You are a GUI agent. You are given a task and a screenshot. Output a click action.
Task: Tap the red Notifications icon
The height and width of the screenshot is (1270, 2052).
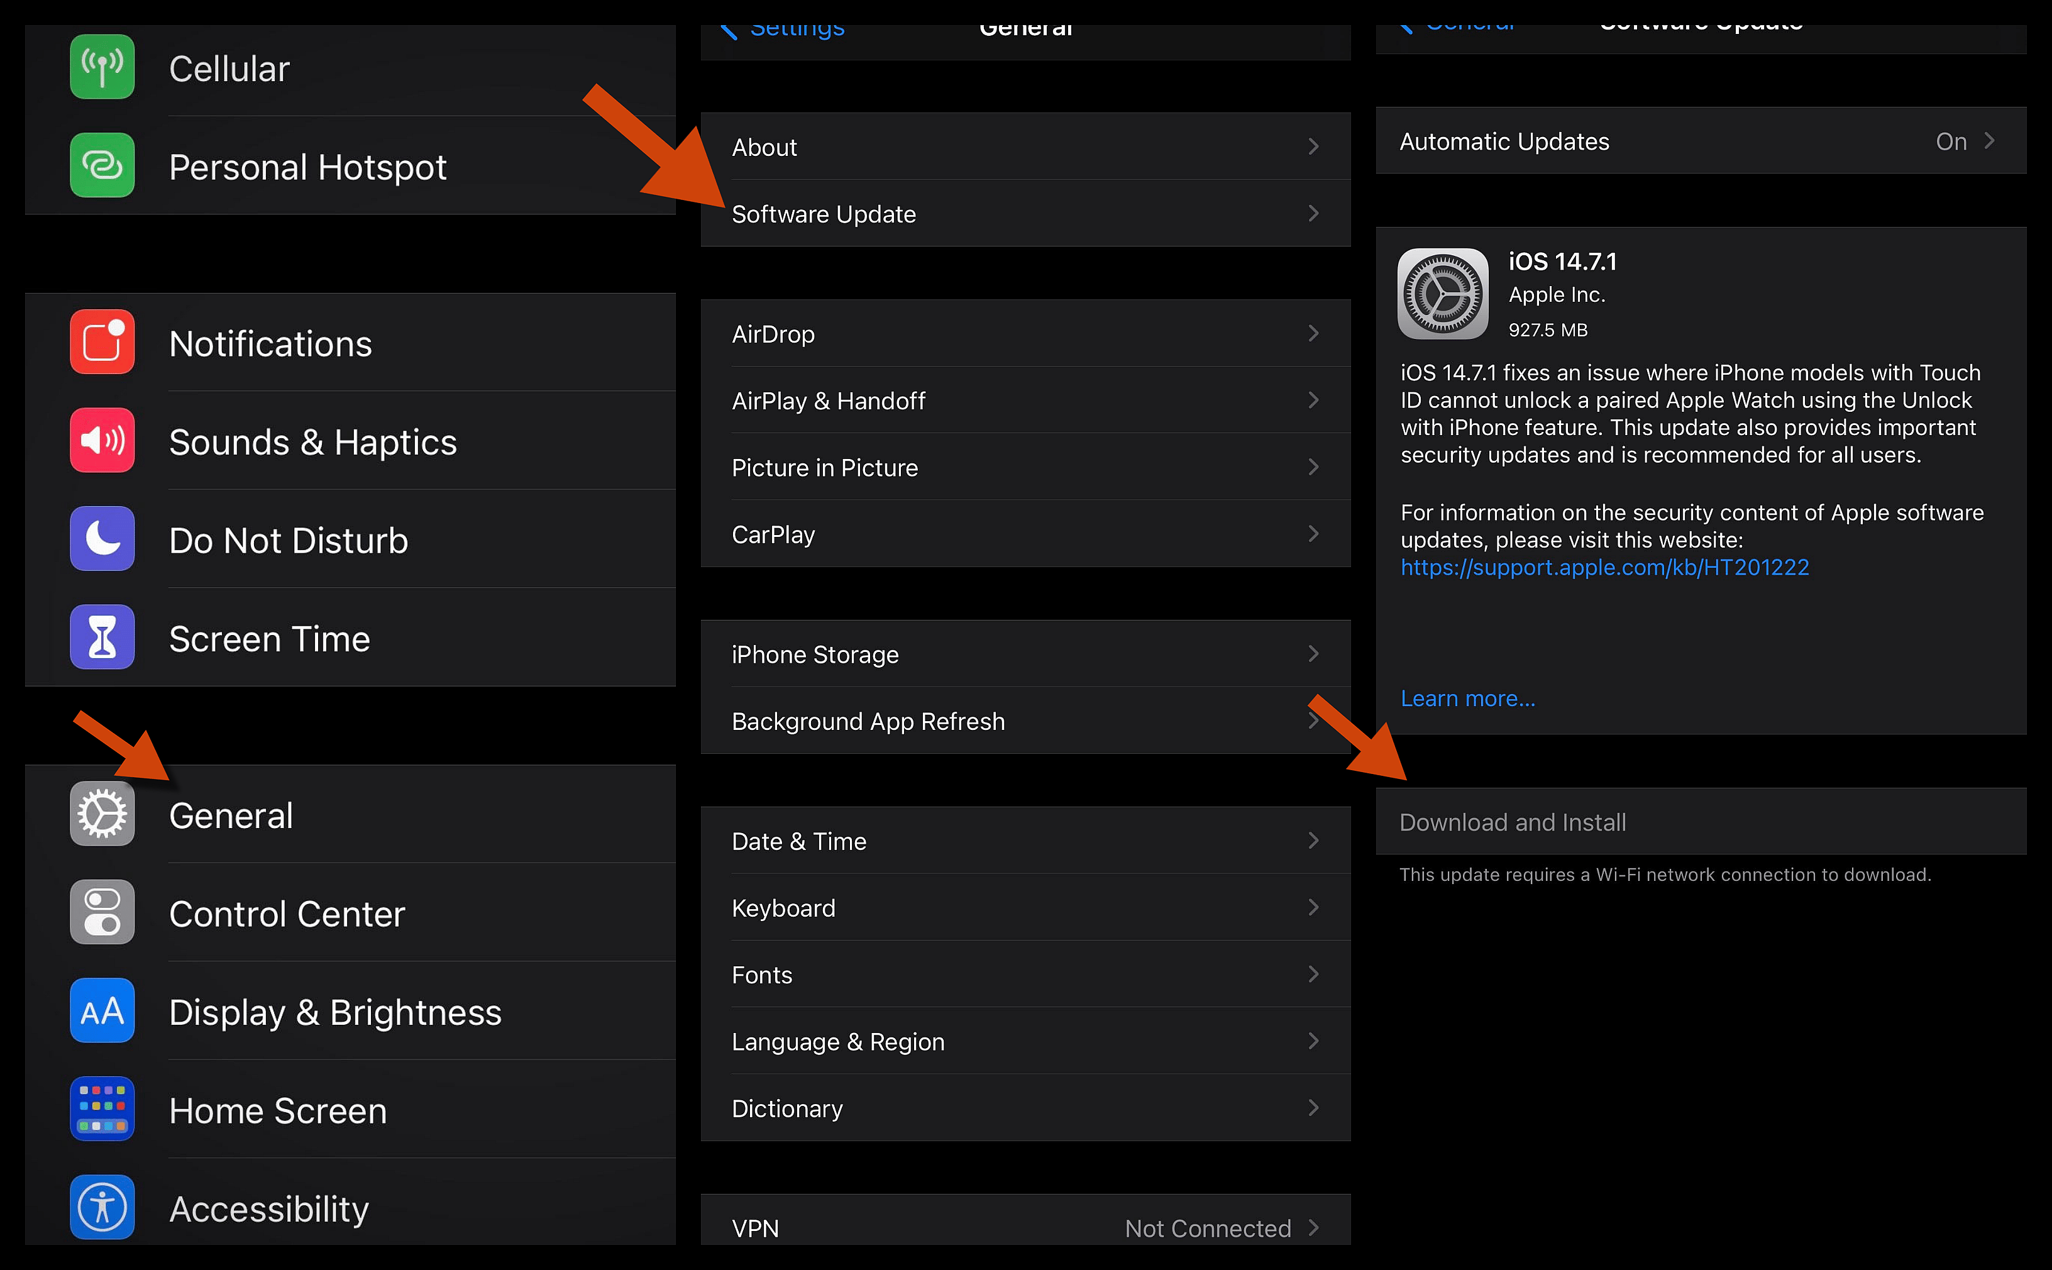102,342
